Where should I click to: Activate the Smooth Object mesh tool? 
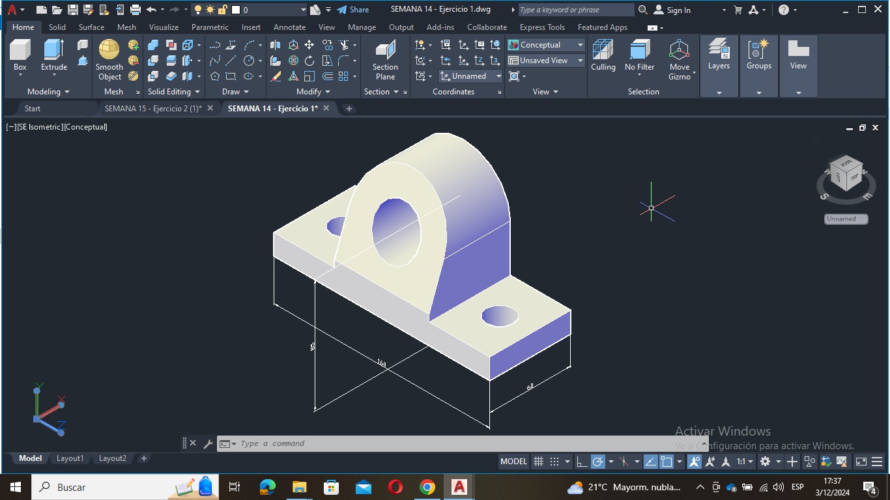tap(109, 51)
